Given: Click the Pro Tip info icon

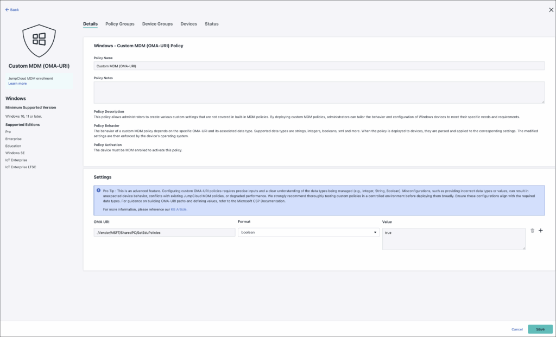Looking at the screenshot, I should coord(99,190).
